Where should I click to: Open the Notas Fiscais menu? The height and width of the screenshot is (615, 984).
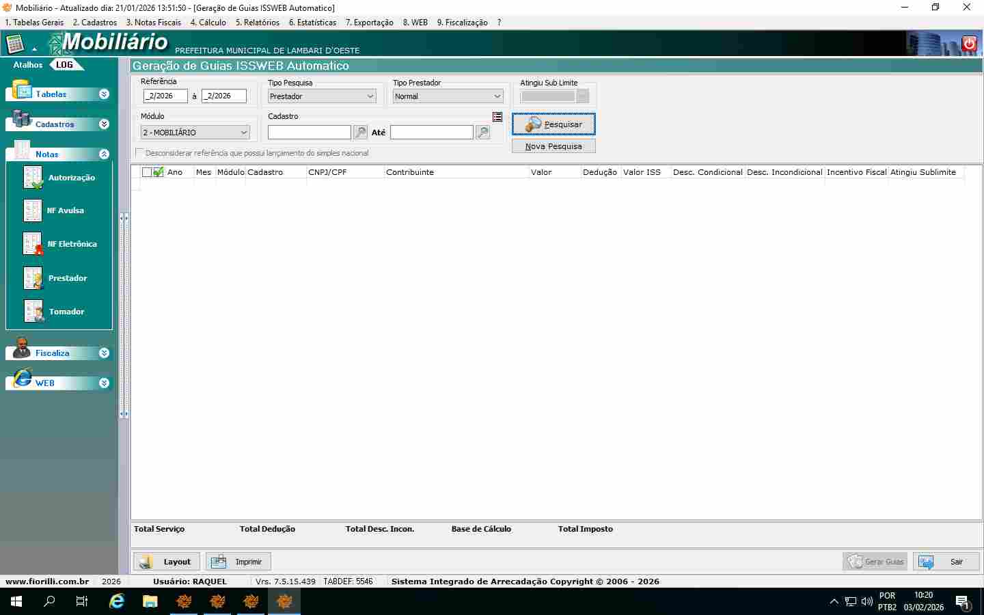click(x=154, y=23)
